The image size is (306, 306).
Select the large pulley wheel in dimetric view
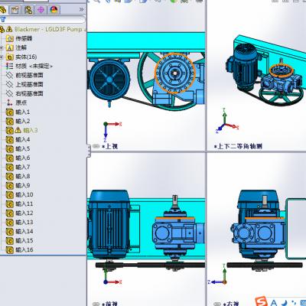coord(281,96)
